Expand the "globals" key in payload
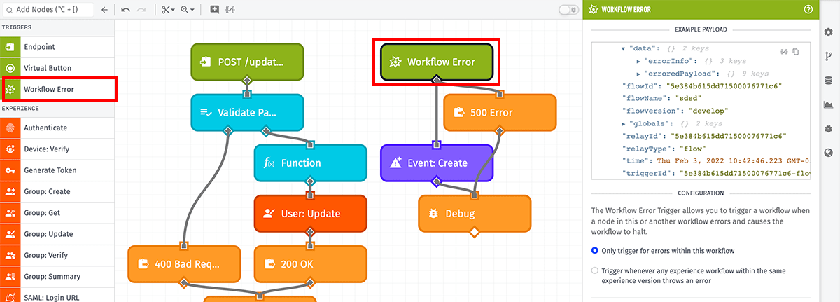 click(624, 123)
